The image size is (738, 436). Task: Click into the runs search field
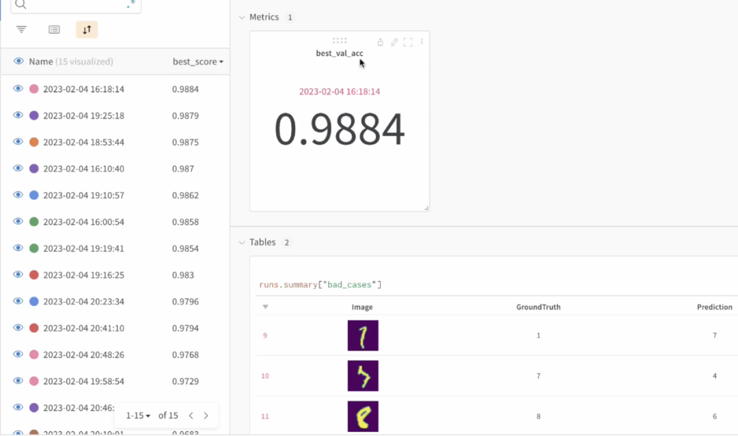tap(75, 5)
